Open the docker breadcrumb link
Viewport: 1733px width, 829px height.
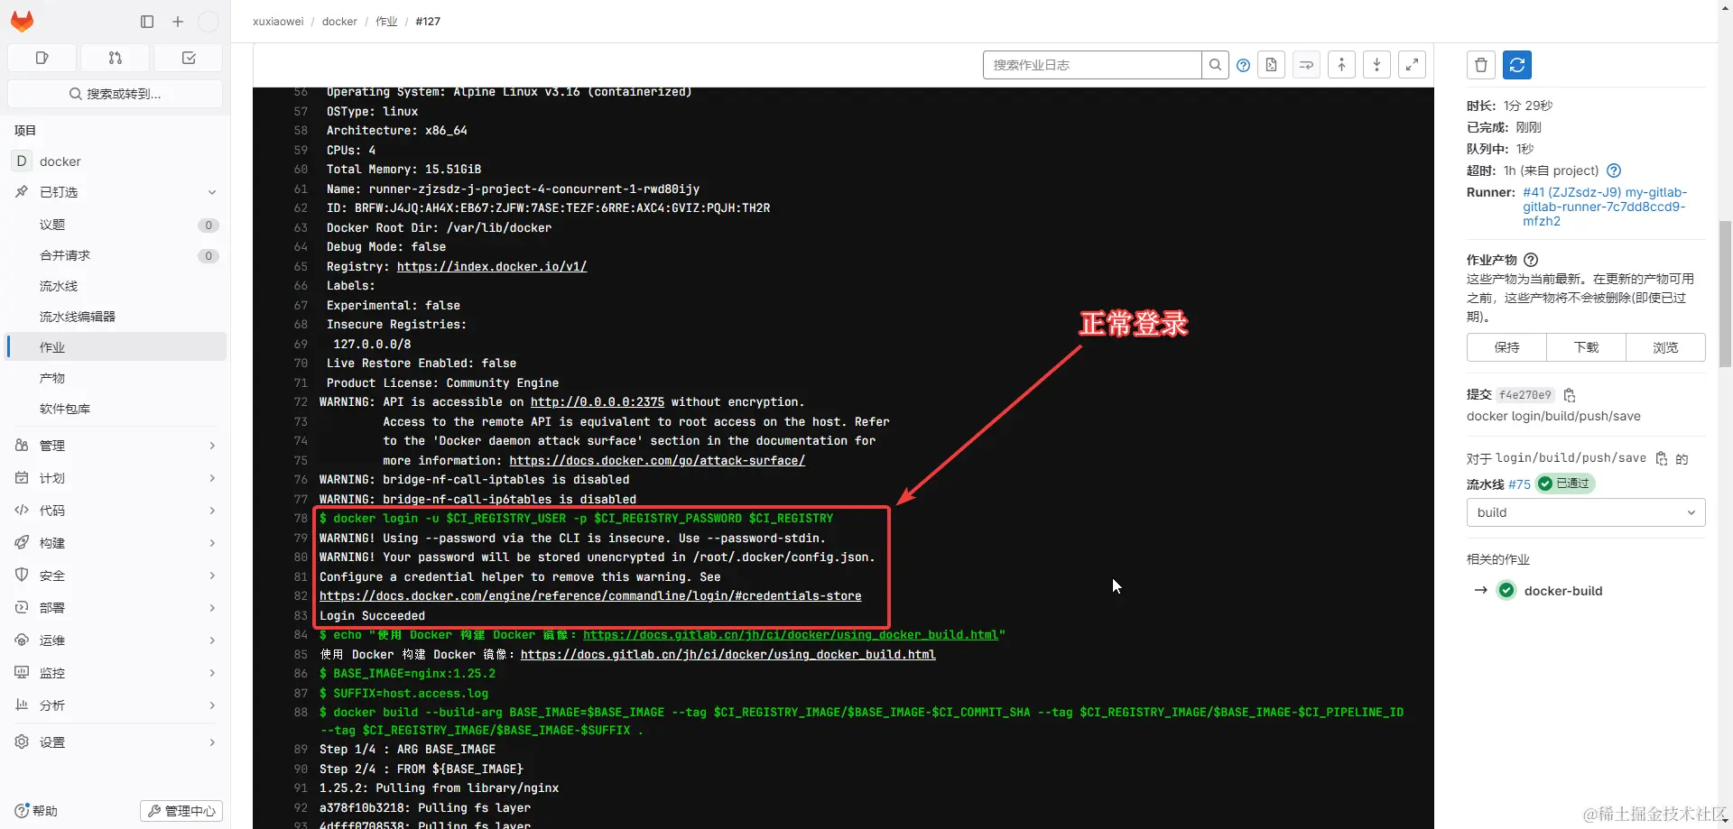(339, 22)
